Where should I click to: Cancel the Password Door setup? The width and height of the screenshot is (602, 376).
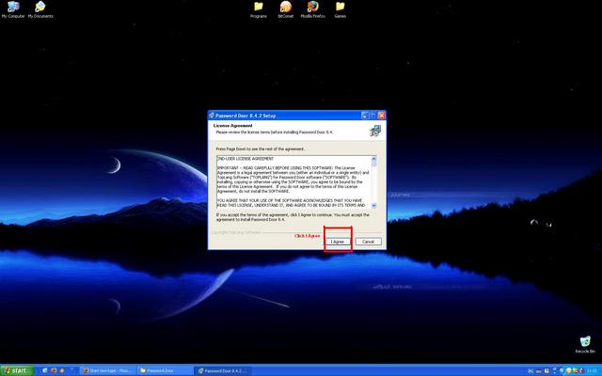pyautogui.click(x=368, y=242)
